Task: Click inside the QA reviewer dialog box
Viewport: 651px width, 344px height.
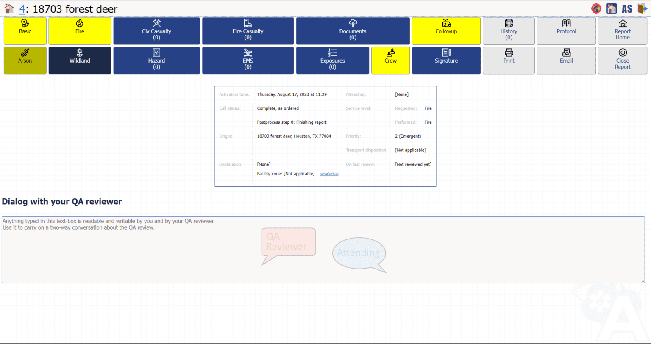Action: pyautogui.click(x=322, y=250)
